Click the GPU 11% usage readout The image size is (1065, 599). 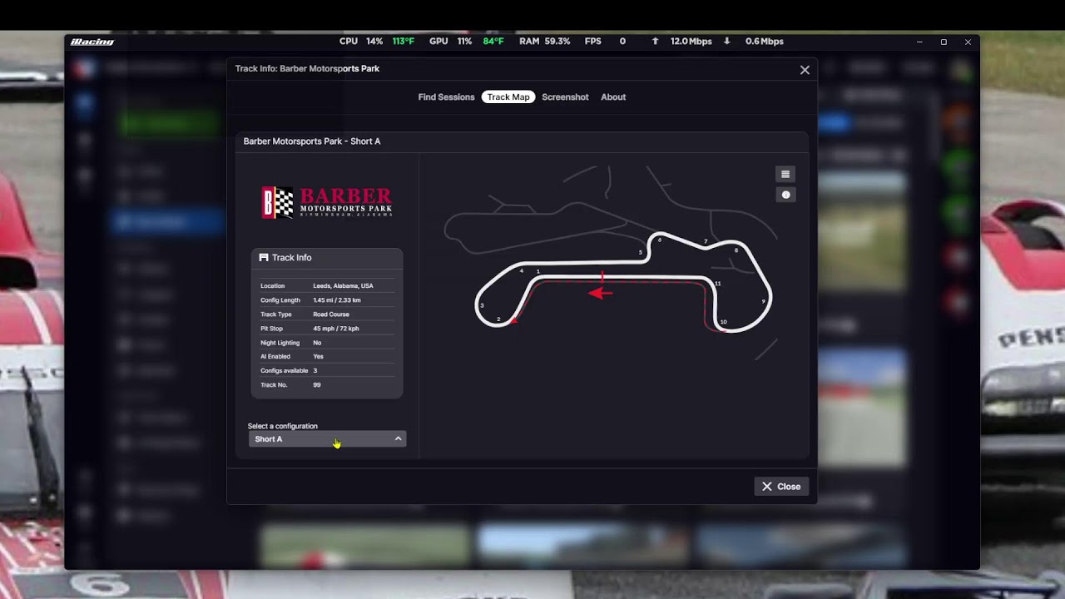(450, 42)
